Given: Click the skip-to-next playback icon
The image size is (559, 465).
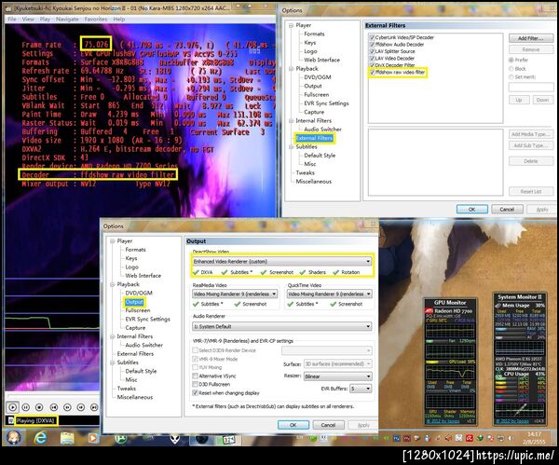Looking at the screenshot, I should point(94,407).
